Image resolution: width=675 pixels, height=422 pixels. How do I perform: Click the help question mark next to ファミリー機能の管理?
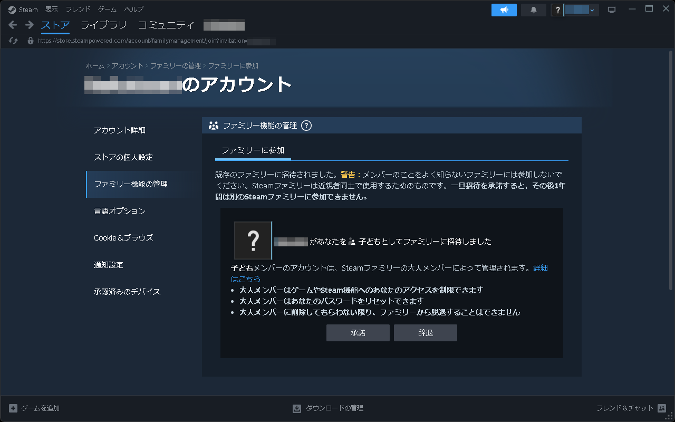coord(306,126)
